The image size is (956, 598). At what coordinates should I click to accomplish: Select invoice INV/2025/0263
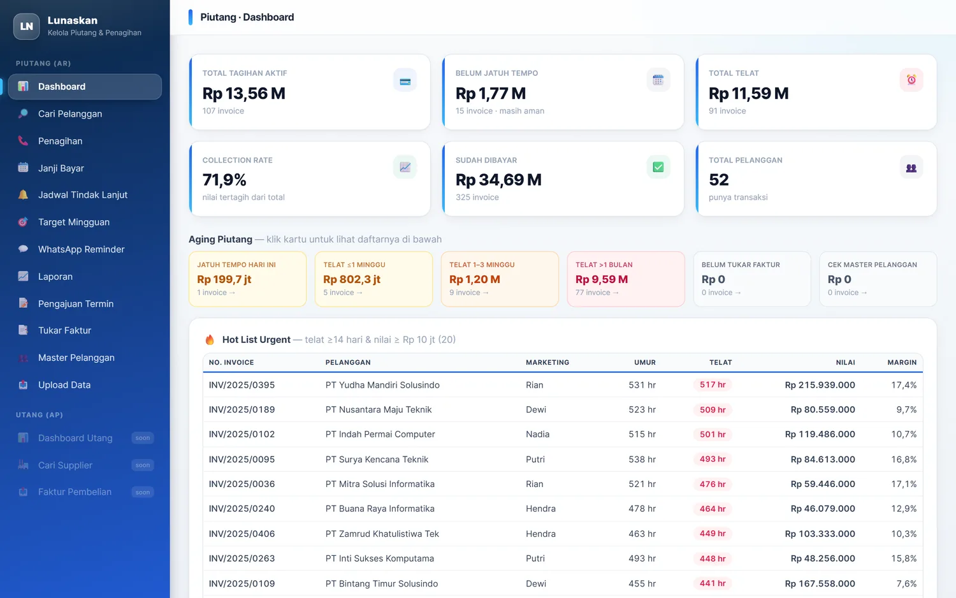click(x=242, y=558)
